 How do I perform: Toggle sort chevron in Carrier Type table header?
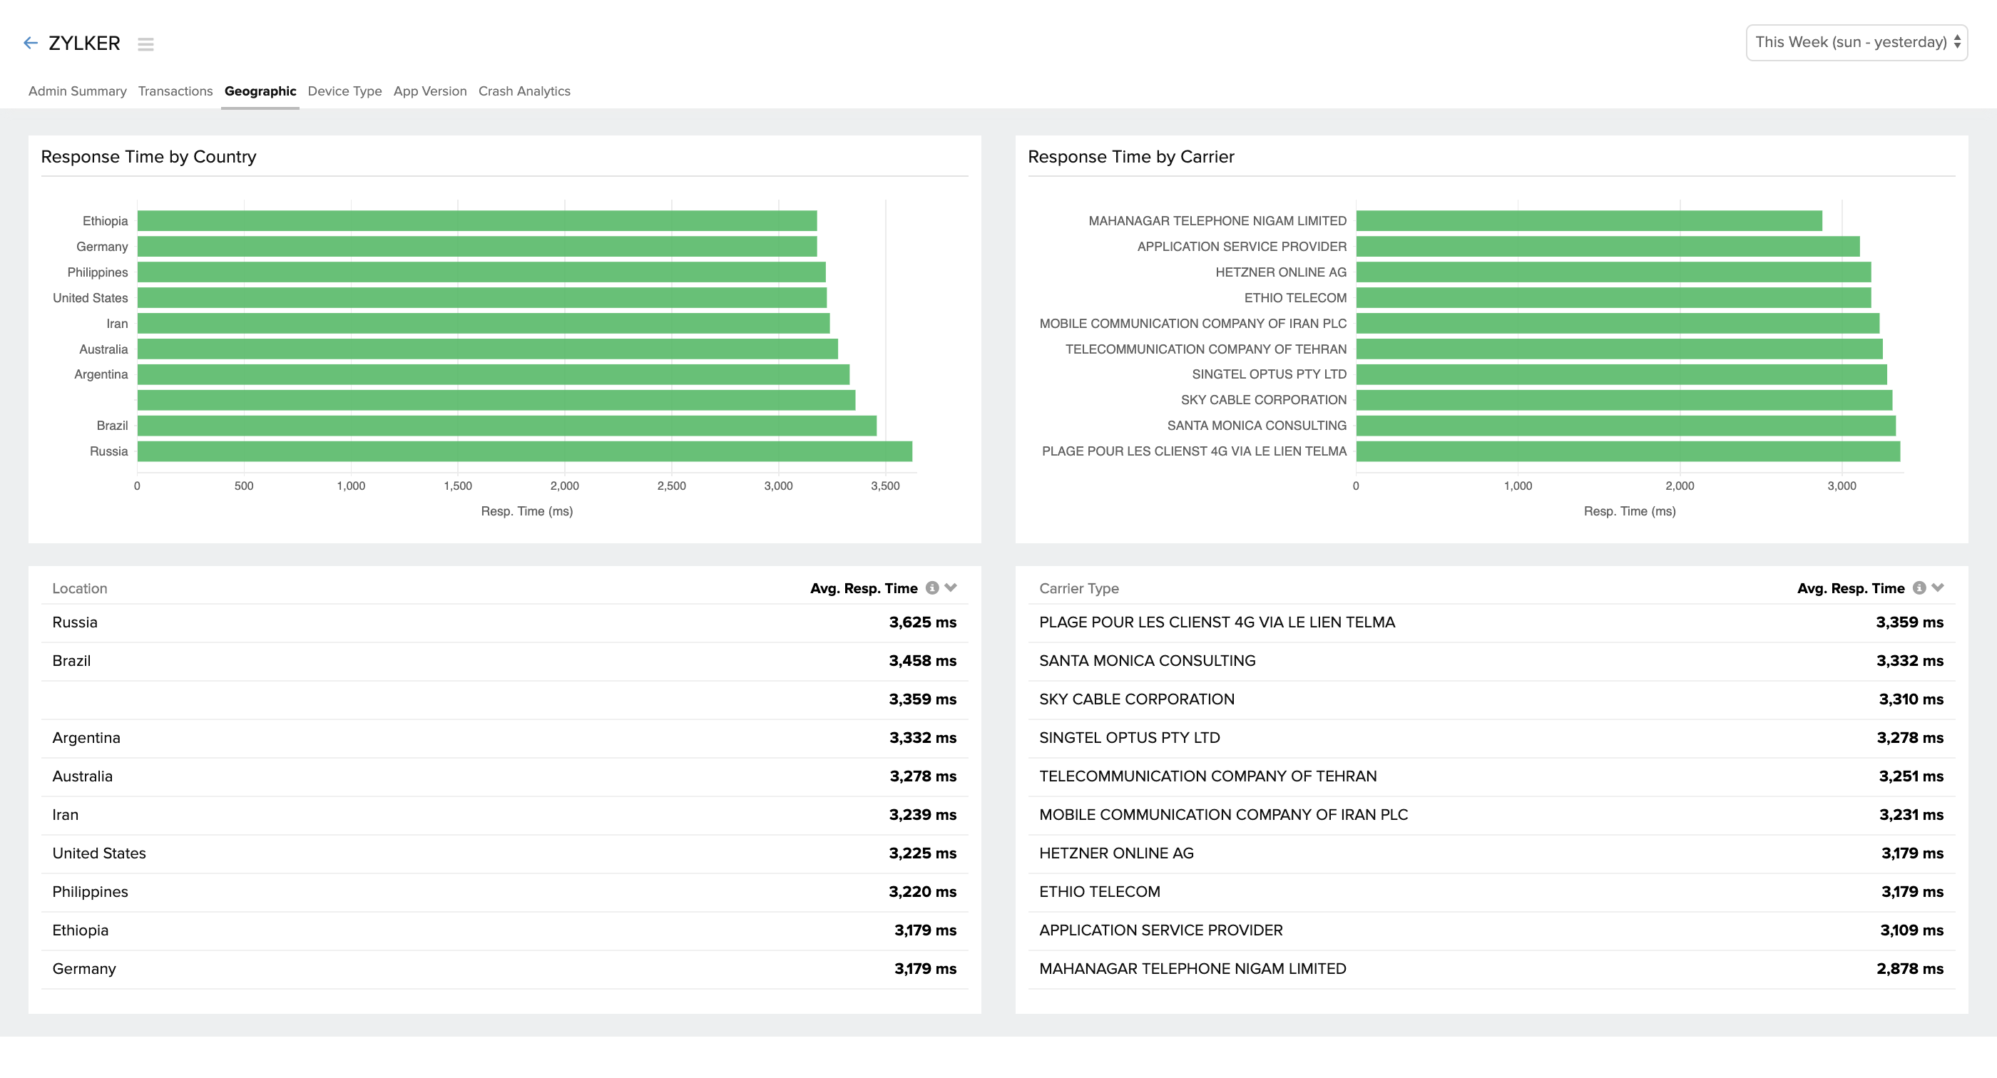[1938, 588]
